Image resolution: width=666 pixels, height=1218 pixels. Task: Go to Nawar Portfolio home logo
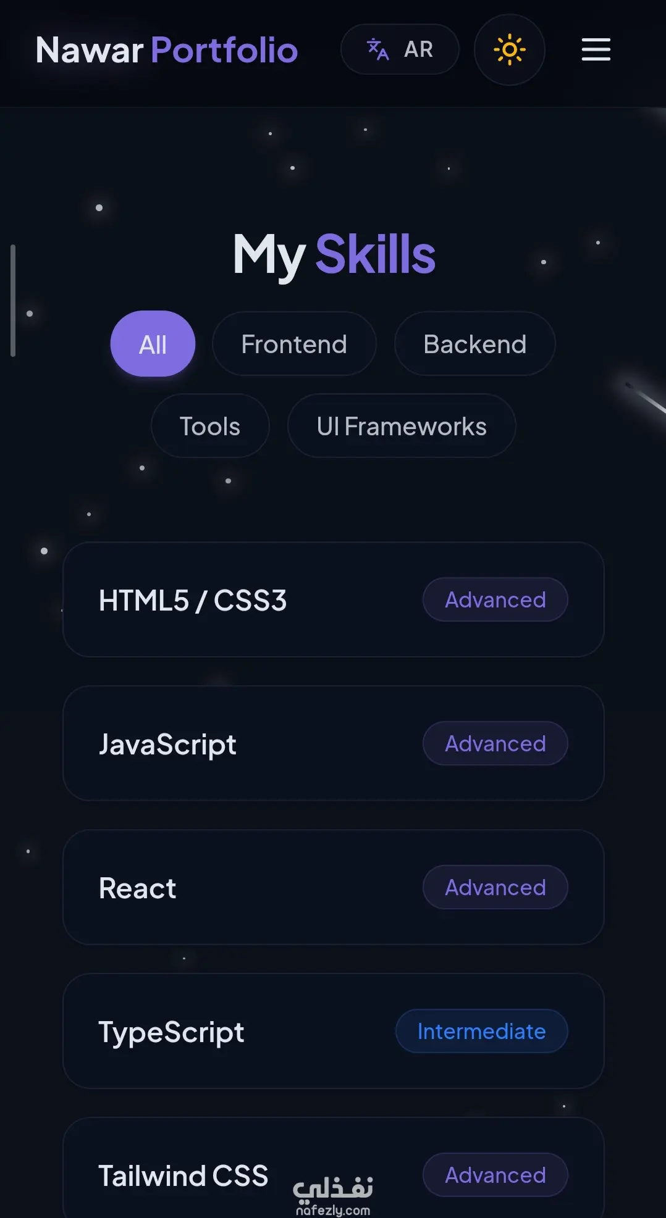click(x=167, y=50)
